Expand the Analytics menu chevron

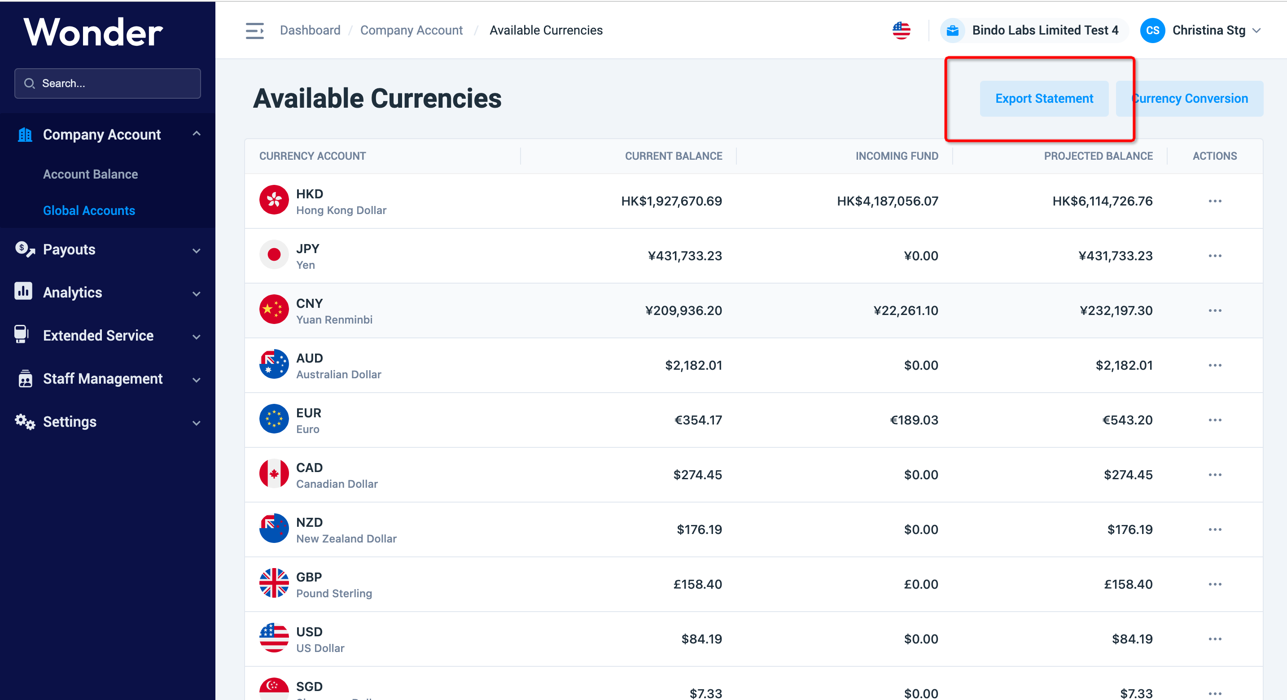point(197,294)
